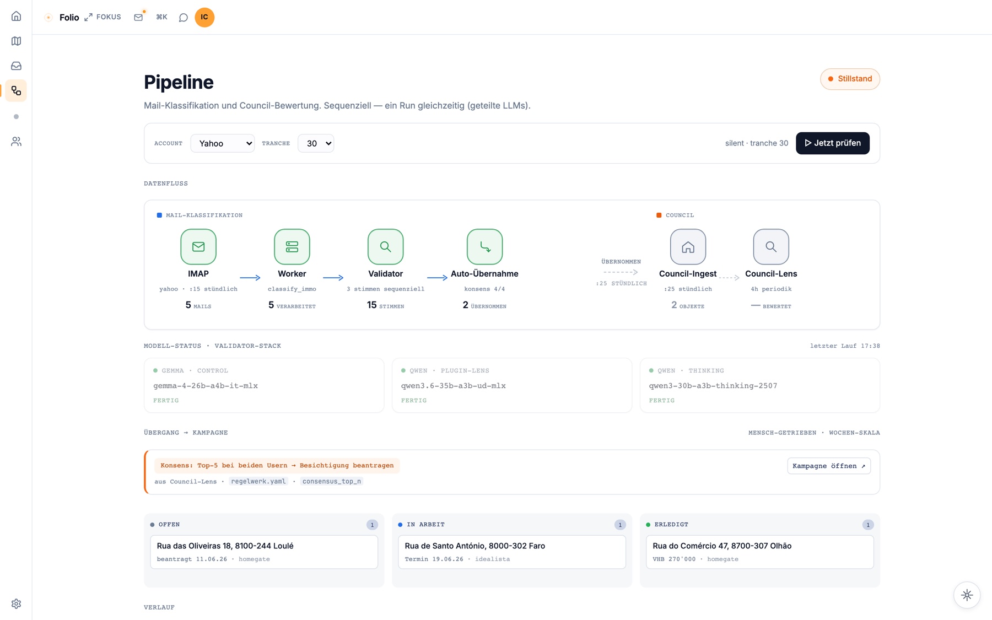
Task: Select the Worker node icon
Action: [x=292, y=246]
